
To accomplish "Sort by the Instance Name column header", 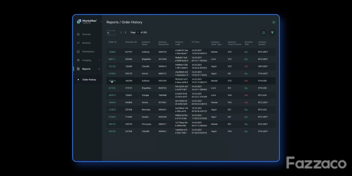I will coord(146,43).
